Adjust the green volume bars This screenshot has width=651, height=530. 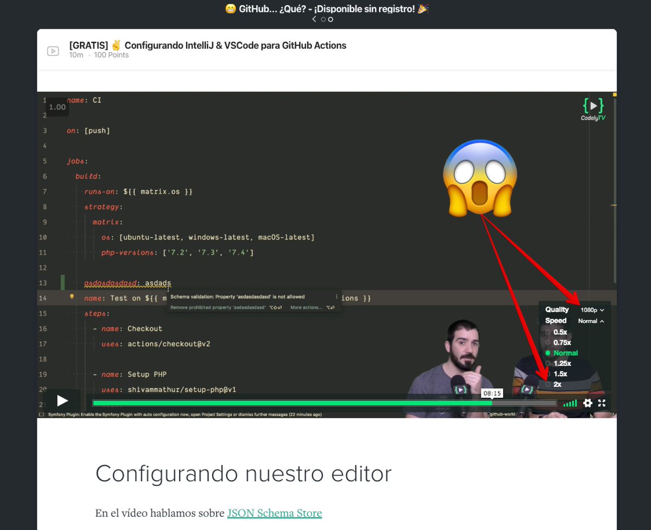[570, 403]
